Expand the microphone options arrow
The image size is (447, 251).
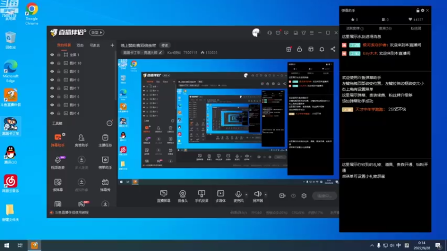tap(246, 195)
